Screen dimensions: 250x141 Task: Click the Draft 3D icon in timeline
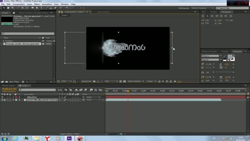pyautogui.click(x=70, y=90)
